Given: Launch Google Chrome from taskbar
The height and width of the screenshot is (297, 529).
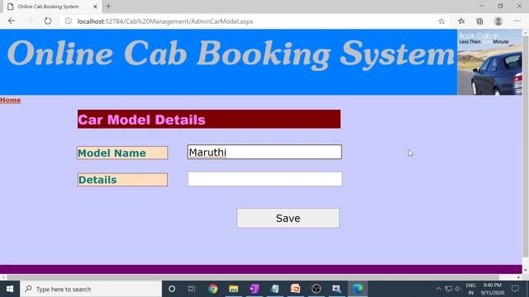Looking at the screenshot, I should point(213,289).
